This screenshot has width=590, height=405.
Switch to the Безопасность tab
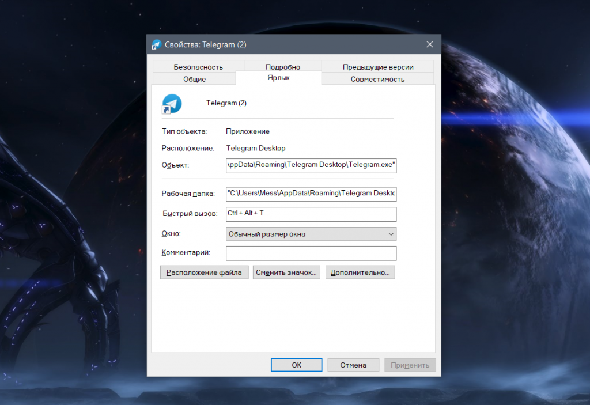point(198,67)
